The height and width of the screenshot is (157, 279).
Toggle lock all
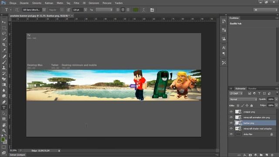pyautogui.click(x=252, y=106)
